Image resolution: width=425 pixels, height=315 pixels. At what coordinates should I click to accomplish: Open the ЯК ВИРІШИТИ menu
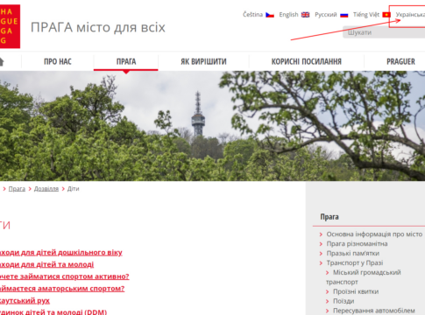click(203, 61)
